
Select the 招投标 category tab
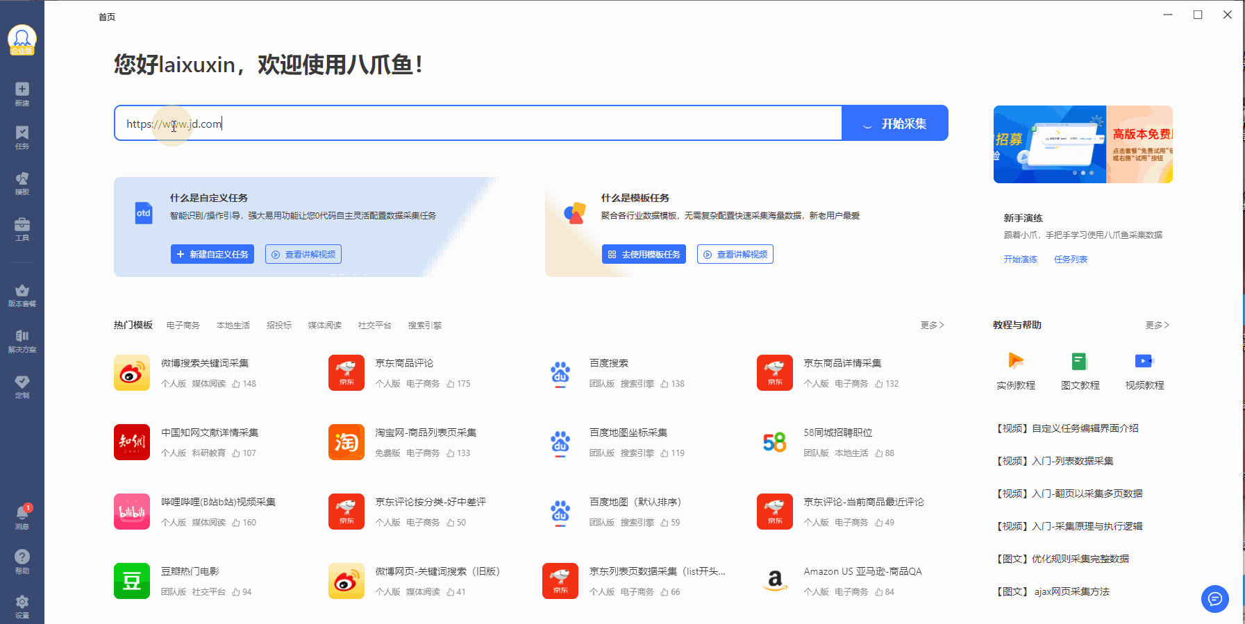(279, 325)
